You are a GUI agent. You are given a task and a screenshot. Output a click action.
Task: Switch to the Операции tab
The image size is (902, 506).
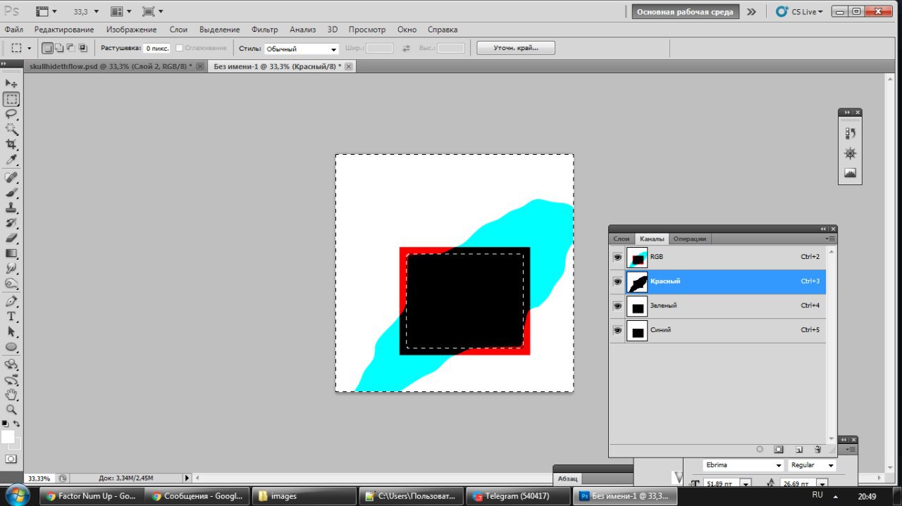click(x=689, y=239)
